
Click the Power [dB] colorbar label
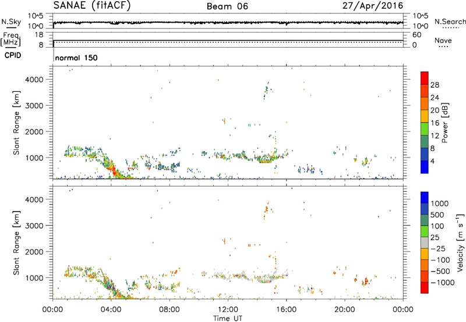(x=445, y=123)
